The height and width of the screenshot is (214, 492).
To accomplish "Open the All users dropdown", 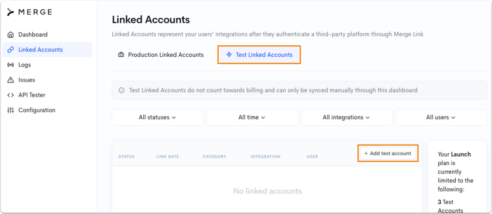I will [441, 117].
